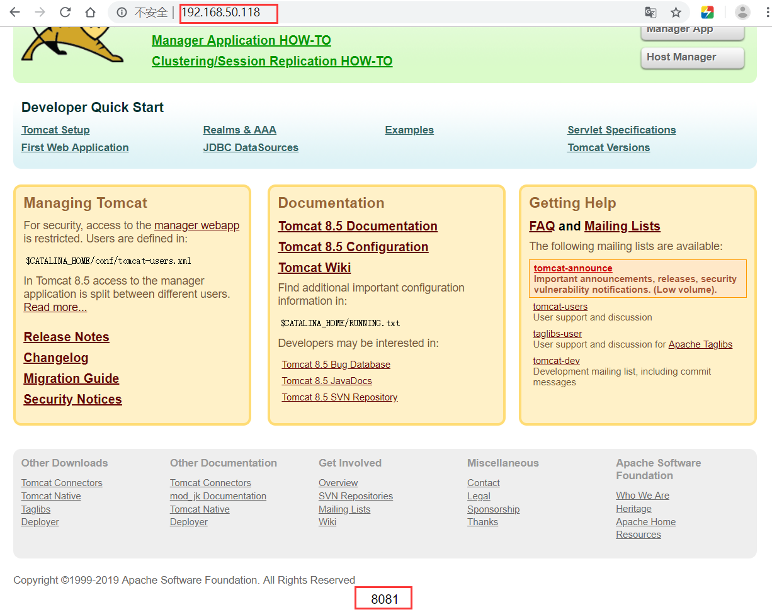Click the browser back arrow
The image size is (772, 612).
click(x=14, y=12)
